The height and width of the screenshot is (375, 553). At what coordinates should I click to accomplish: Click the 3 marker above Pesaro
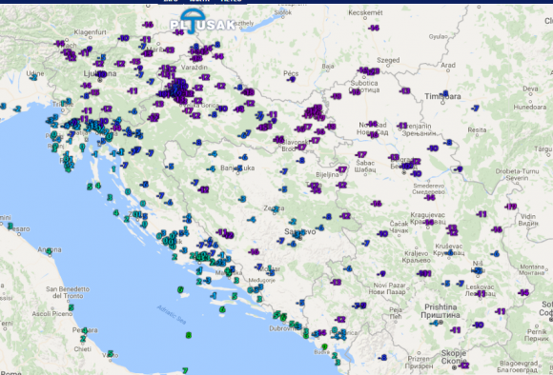(10, 226)
